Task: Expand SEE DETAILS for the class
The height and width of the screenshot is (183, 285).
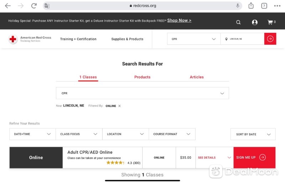Action: point(214,158)
